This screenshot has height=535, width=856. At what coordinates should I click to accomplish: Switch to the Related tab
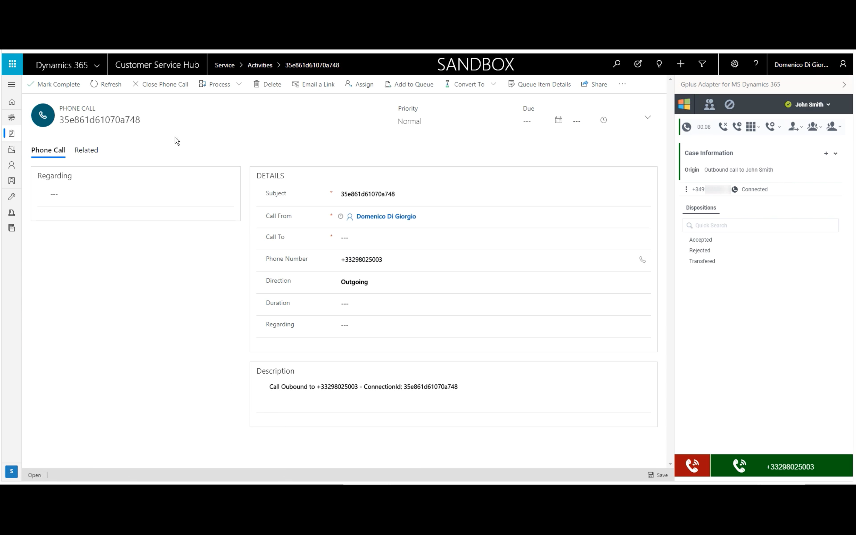pos(86,150)
